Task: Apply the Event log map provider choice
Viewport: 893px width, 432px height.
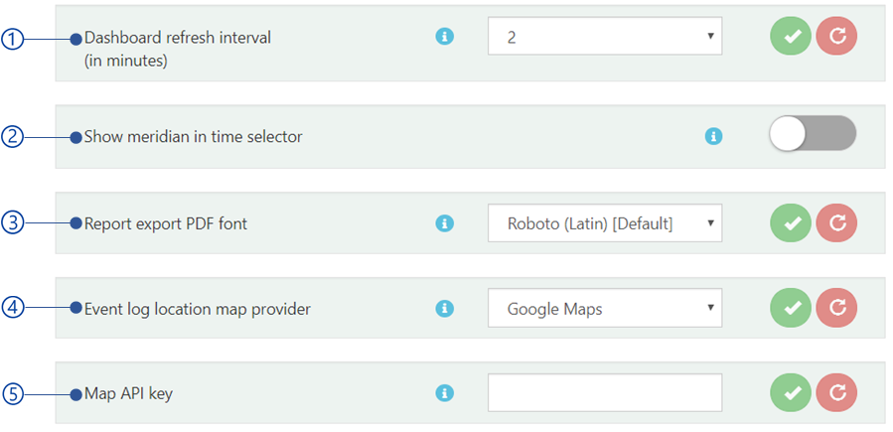Action: click(791, 308)
